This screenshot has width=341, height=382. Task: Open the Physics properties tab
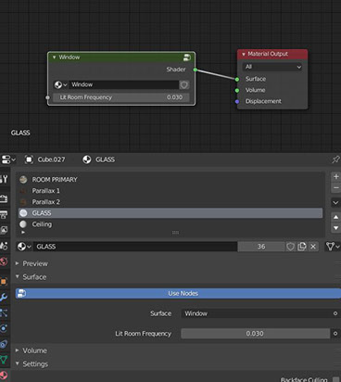click(4, 328)
